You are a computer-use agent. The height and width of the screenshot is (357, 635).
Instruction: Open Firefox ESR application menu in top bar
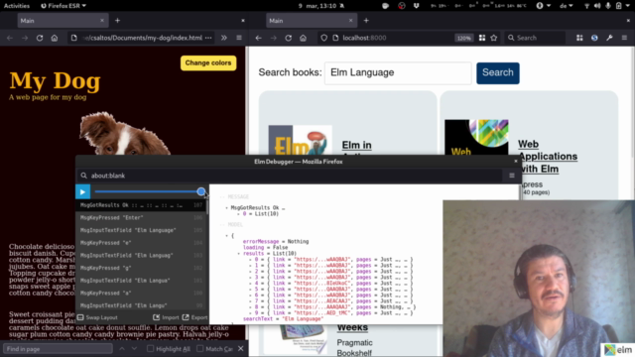pyautogui.click(x=63, y=6)
